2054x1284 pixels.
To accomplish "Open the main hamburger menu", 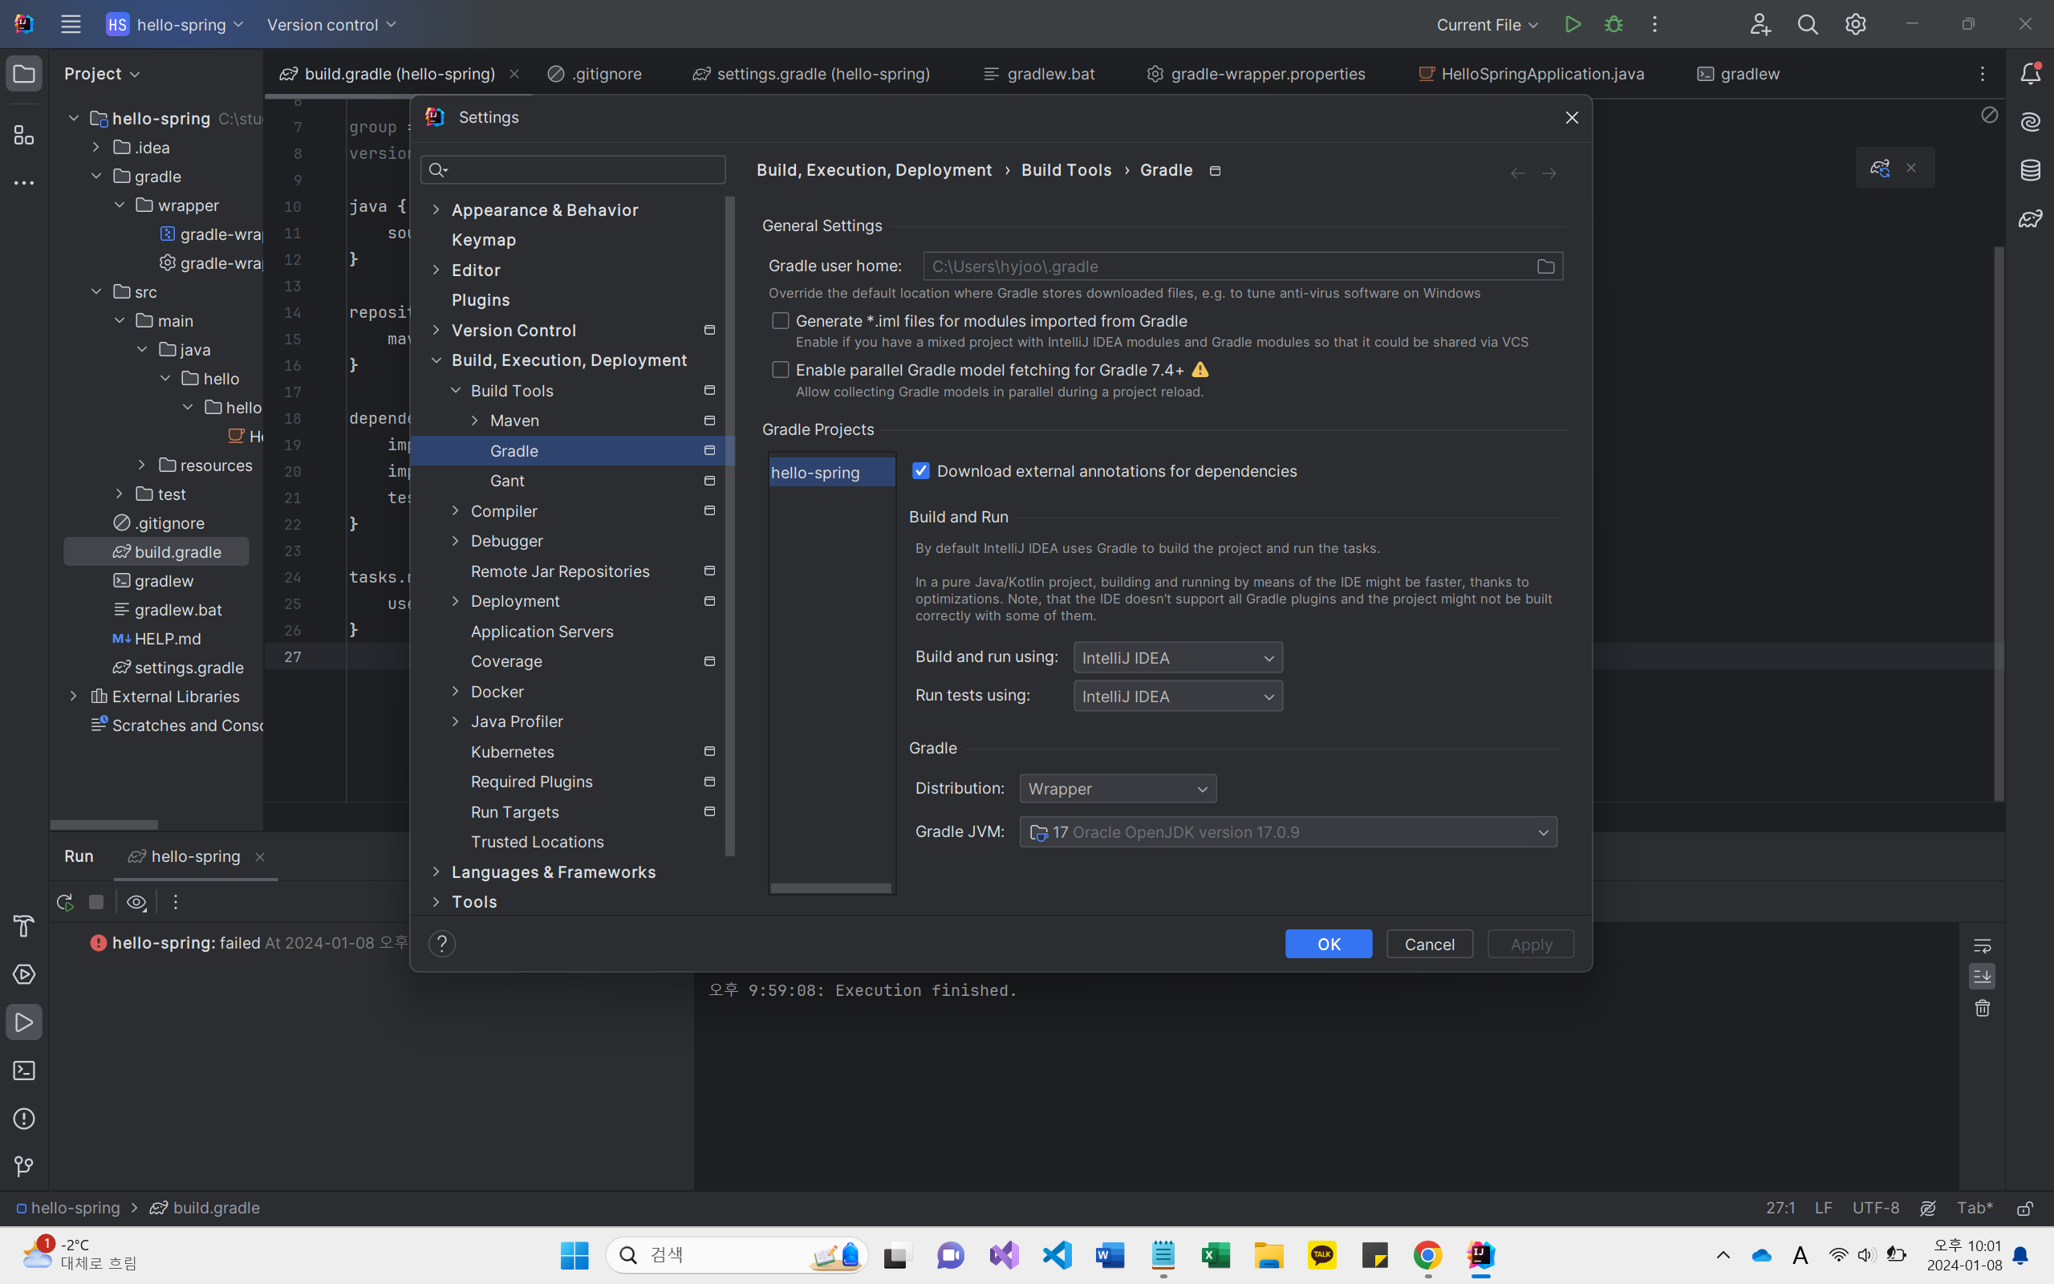I will coord(71,25).
